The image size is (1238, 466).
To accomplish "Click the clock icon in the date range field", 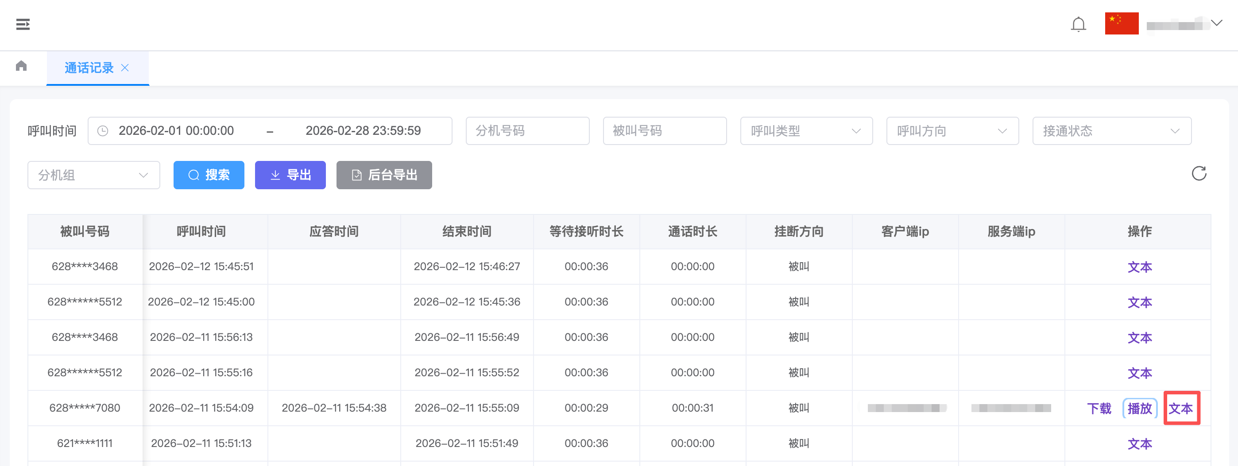I will point(103,131).
